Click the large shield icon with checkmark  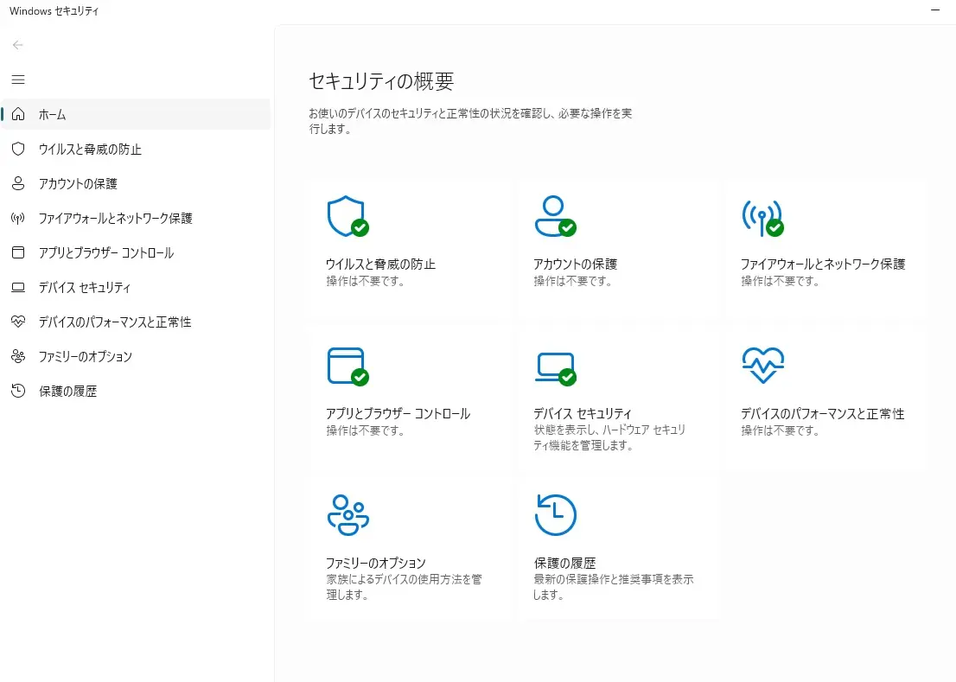pos(347,216)
